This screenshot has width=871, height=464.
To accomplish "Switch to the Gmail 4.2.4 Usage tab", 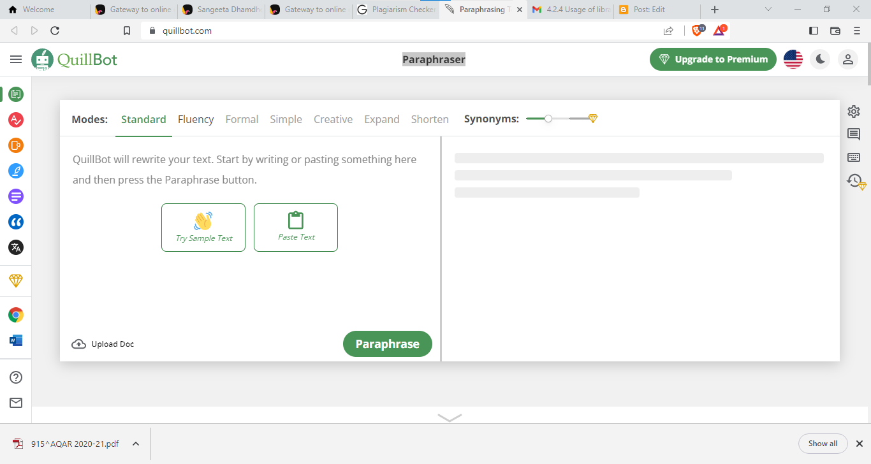I will click(570, 10).
